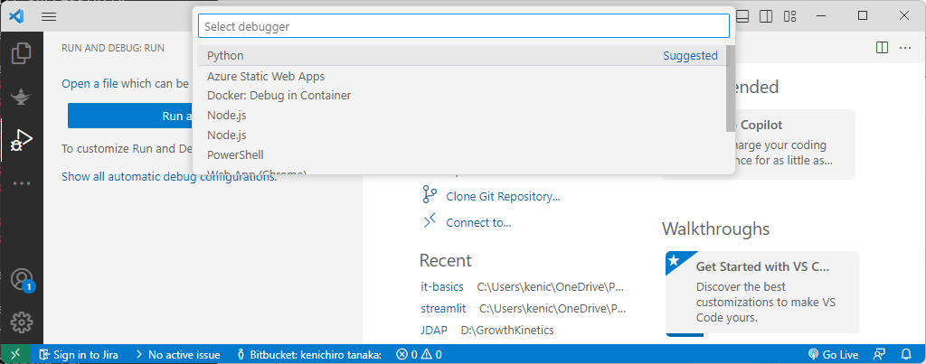Click Bitbucket: kenichiro tanaka status item
The width and height of the screenshot is (926, 364).
[x=309, y=355]
